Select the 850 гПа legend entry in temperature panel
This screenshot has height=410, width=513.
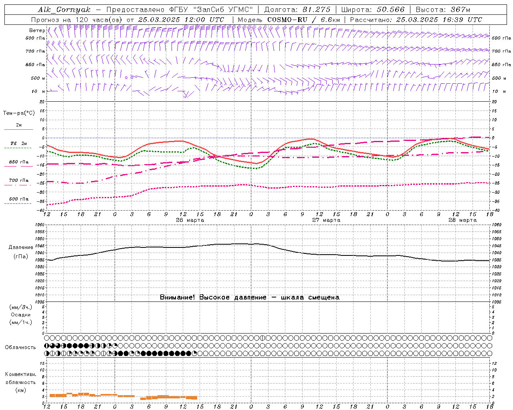[x=18, y=162]
